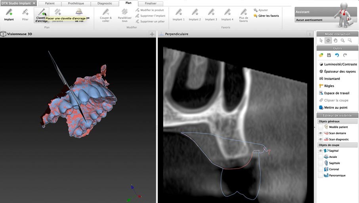This screenshot has height=203, width=359.
Task: Open Luminosité/Contraste tool
Action: point(338,64)
